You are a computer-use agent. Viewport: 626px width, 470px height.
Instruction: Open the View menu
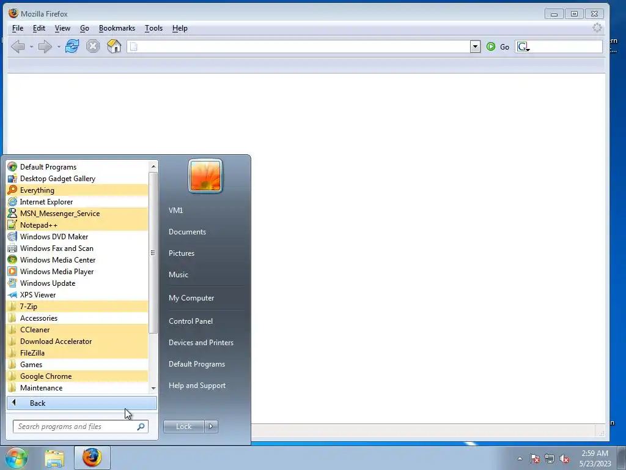click(62, 28)
